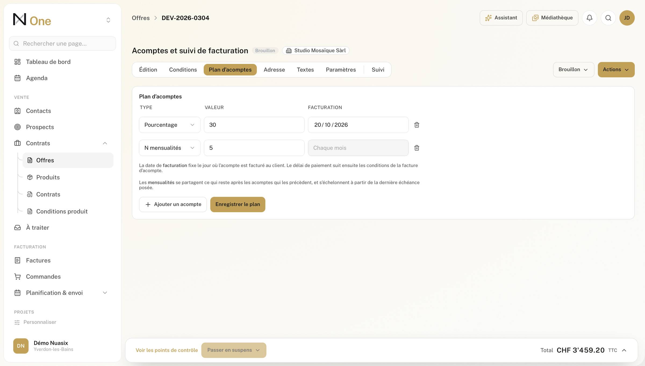
Task: Select the Plan d'acomptes tab
Action: [230, 70]
